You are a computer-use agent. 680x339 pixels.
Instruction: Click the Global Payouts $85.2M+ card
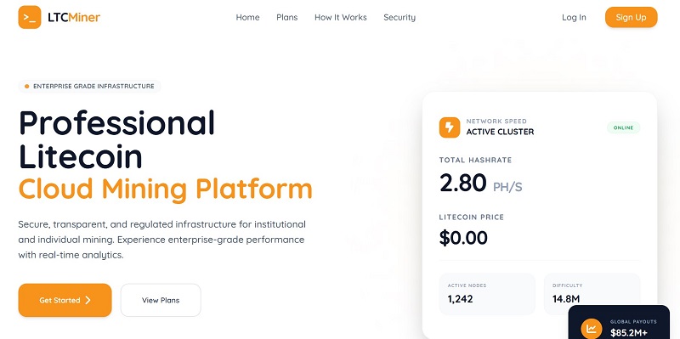click(x=619, y=322)
